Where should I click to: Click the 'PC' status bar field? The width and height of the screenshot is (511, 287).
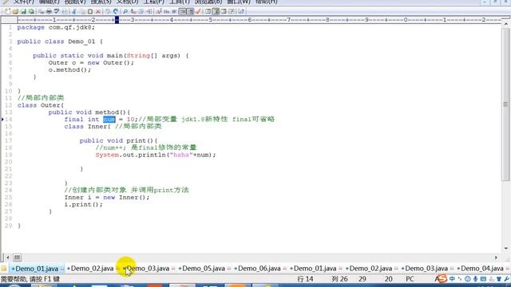(x=410, y=279)
